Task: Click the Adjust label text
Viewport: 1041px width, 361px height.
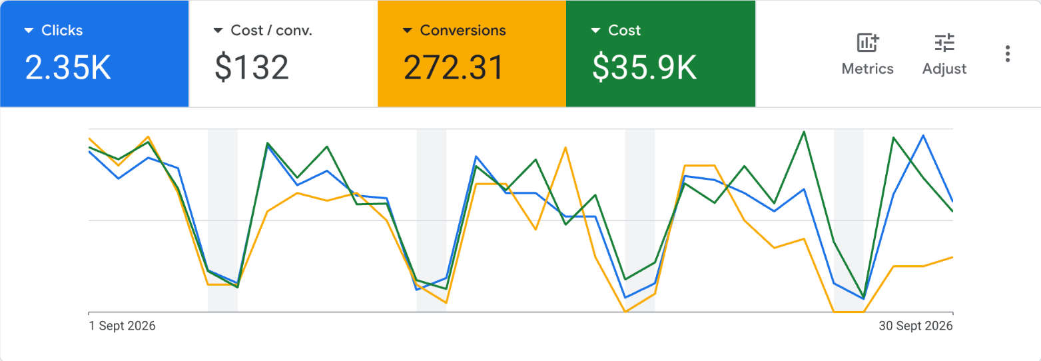Action: (x=944, y=69)
